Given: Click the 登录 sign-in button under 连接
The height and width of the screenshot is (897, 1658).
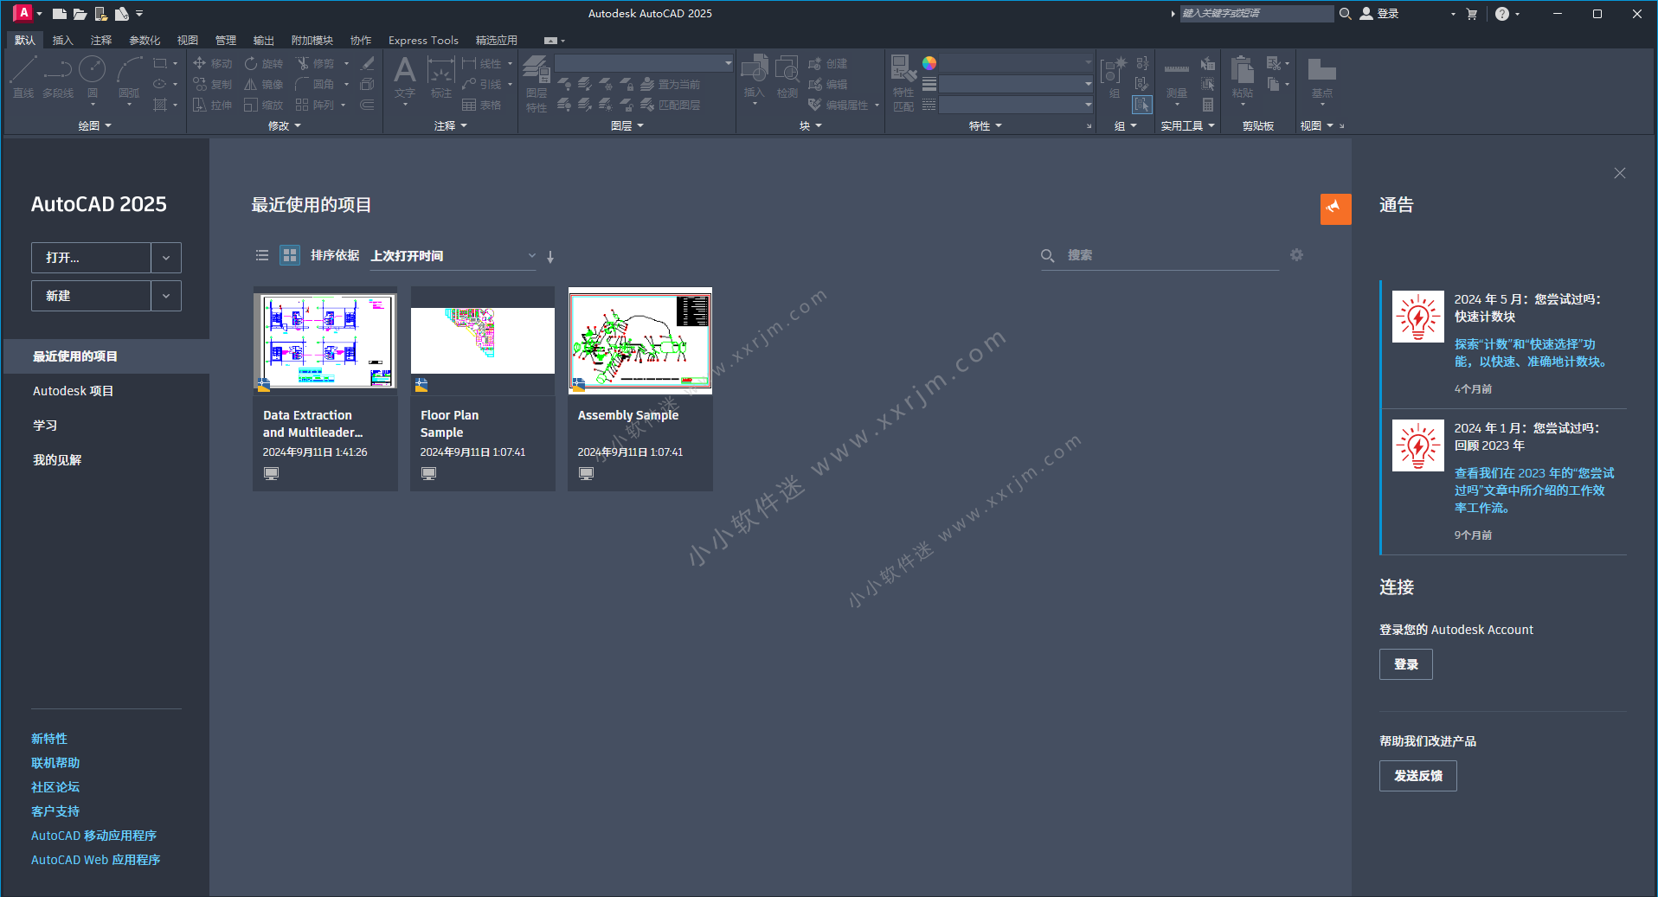Looking at the screenshot, I should click(1406, 664).
